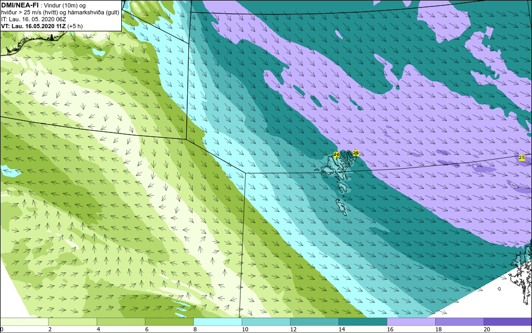
Task: Click the legend scale label 6
Action: click(147, 329)
